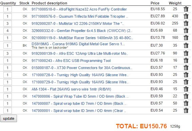This screenshot has width=192, height=131.
Task: Trash the clear 3mm spiral wrap tube
Action: click(186, 111)
